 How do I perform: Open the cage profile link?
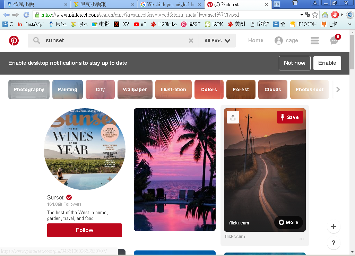click(286, 41)
